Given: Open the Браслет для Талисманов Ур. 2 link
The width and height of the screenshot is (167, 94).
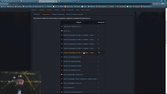Looking at the screenshot, I should (x=72, y=26).
